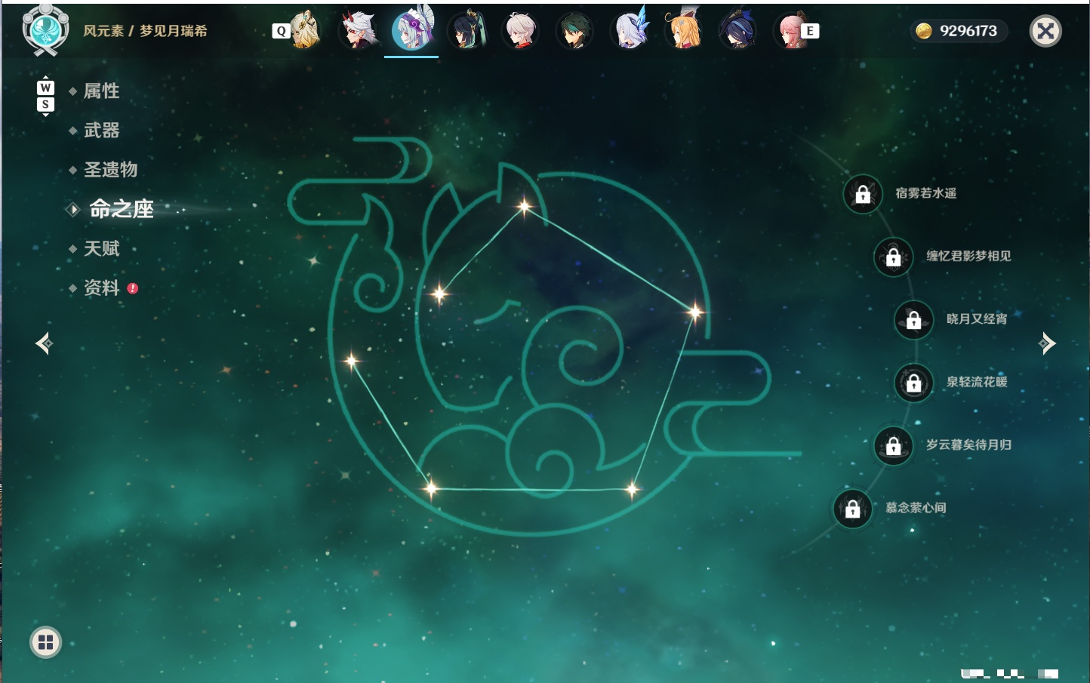Select the silver-haired avatar in red clothes
This screenshot has height=683, width=1090.
(520, 30)
